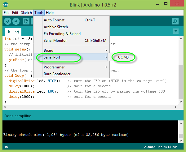Maximize the Arduino window
Image resolution: width=186 pixels, height=152 pixels.
tap(166, 4)
